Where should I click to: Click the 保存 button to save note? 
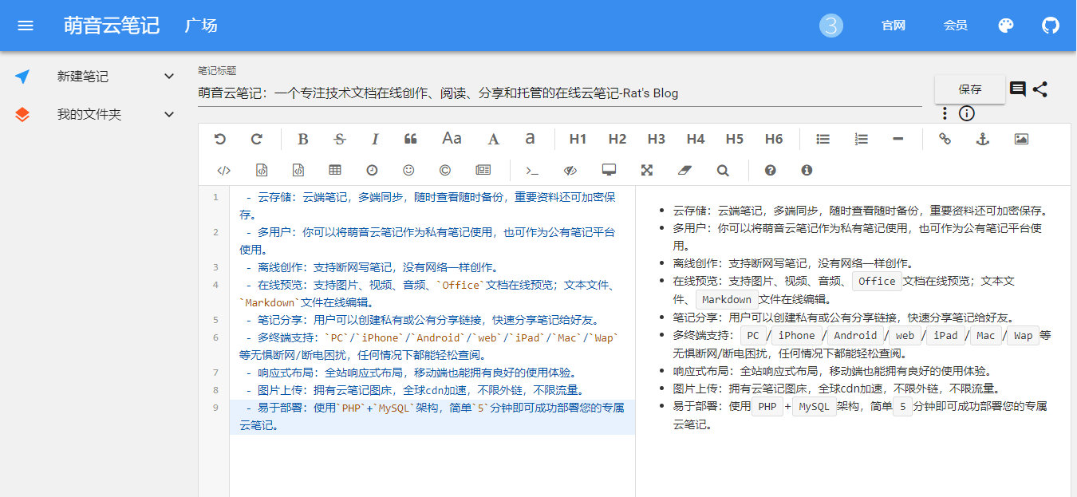[x=970, y=89]
